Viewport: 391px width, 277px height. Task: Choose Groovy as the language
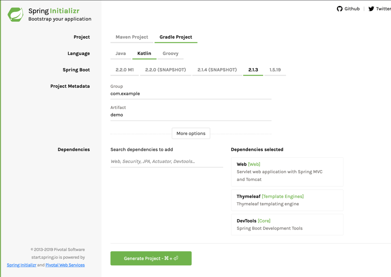click(x=170, y=53)
